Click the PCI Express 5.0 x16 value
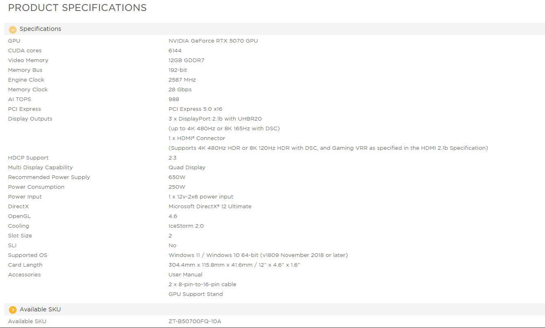The height and width of the screenshot is (328, 545). (195, 109)
